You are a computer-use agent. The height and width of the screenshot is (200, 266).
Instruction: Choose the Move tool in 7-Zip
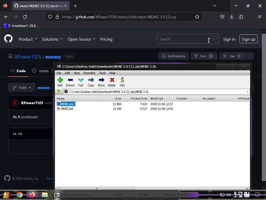[101, 82]
